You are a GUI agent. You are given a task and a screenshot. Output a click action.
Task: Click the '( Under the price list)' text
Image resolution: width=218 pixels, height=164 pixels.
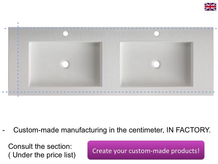(42, 155)
